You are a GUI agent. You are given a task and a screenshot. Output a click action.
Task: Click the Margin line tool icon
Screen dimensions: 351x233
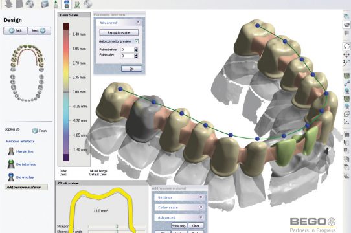click(x=11, y=151)
